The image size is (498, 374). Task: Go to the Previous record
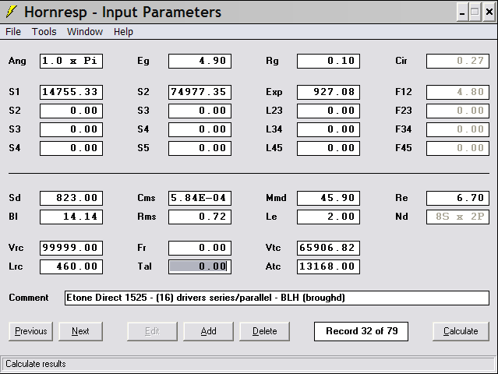[x=31, y=331]
